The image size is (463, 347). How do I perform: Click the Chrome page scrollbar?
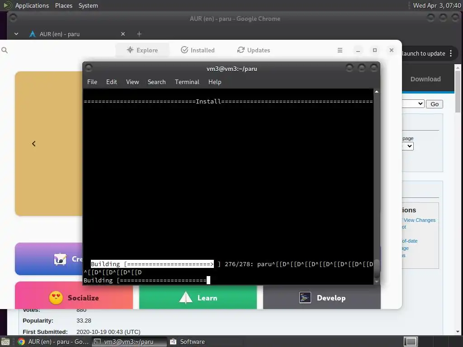coord(458,91)
